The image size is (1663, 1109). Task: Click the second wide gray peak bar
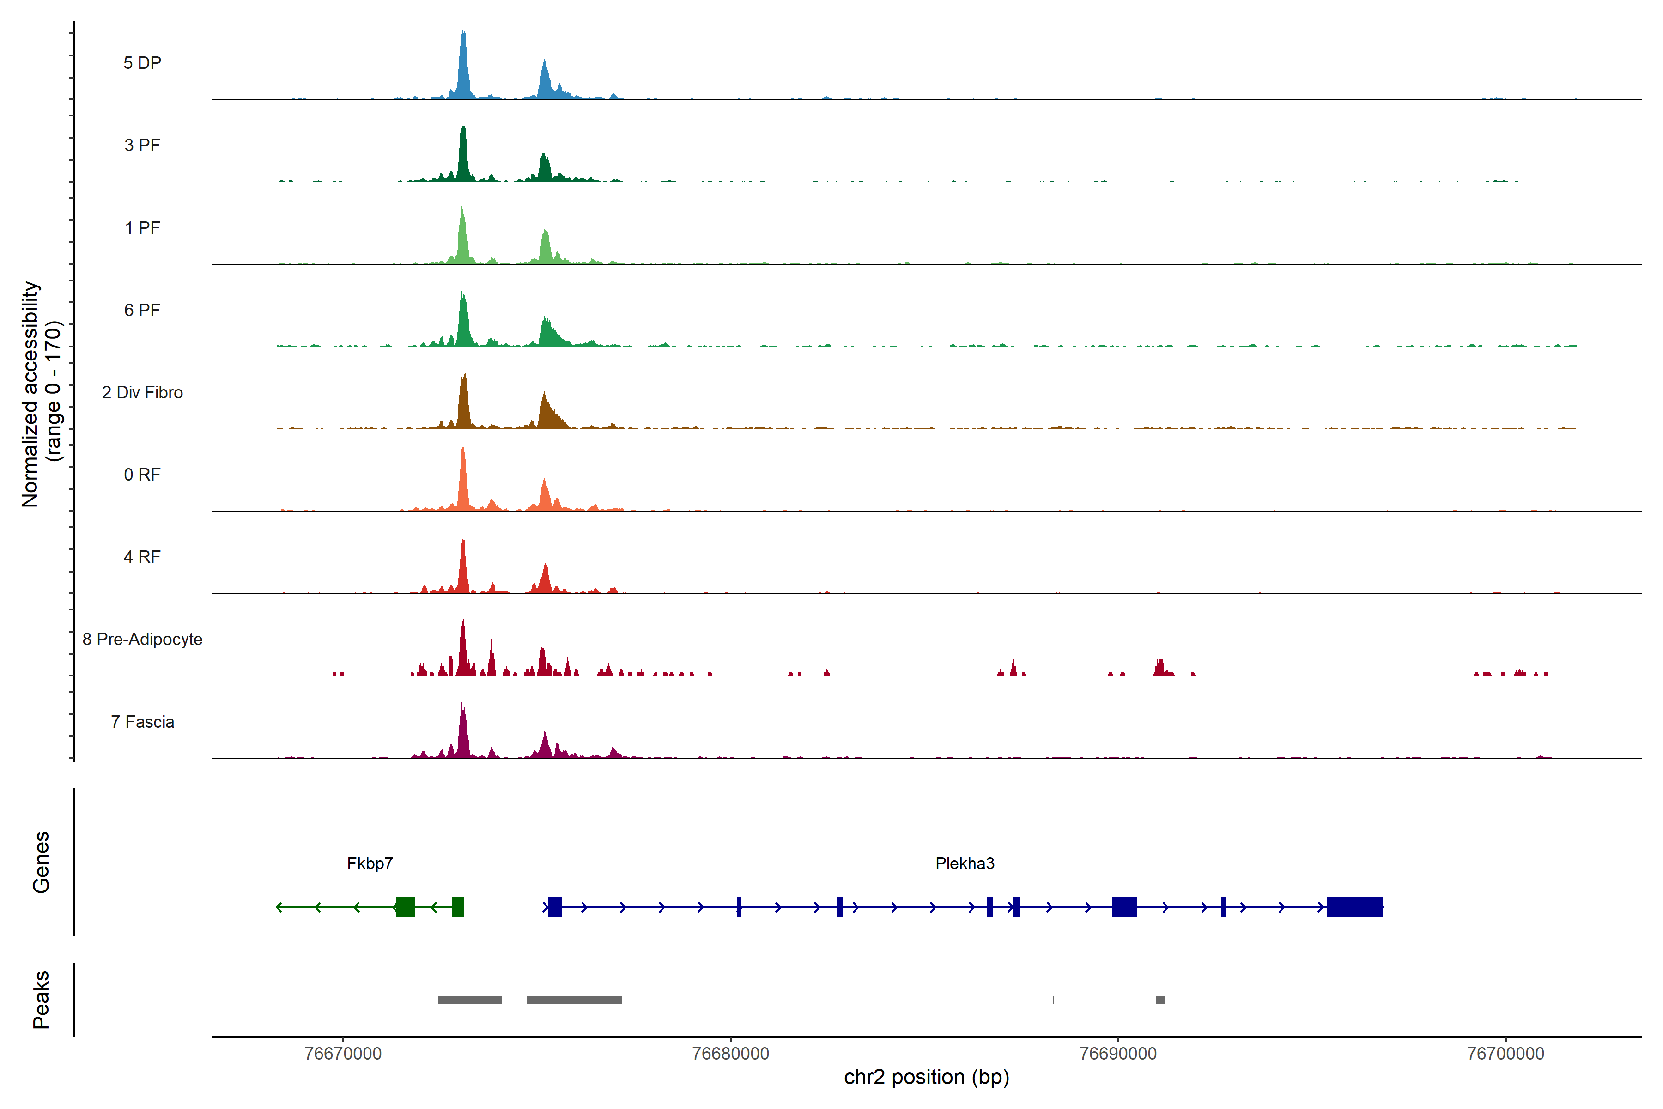(x=574, y=1000)
